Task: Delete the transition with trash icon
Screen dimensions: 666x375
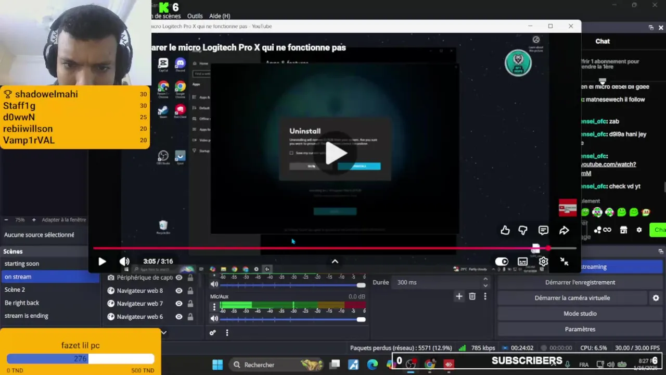Action: click(x=472, y=296)
